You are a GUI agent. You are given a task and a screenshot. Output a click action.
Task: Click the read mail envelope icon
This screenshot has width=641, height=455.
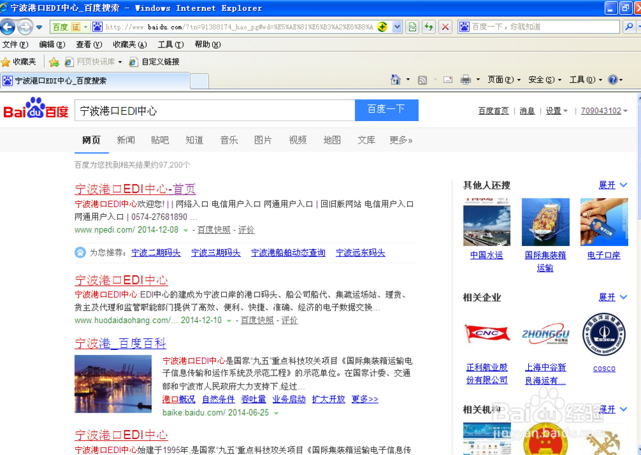[x=448, y=79]
